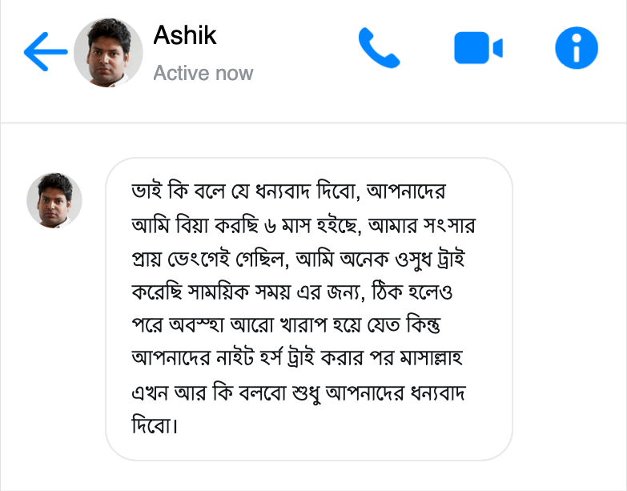627x491 pixels.
Task: Select the received message bubble
Action: pos(308,308)
